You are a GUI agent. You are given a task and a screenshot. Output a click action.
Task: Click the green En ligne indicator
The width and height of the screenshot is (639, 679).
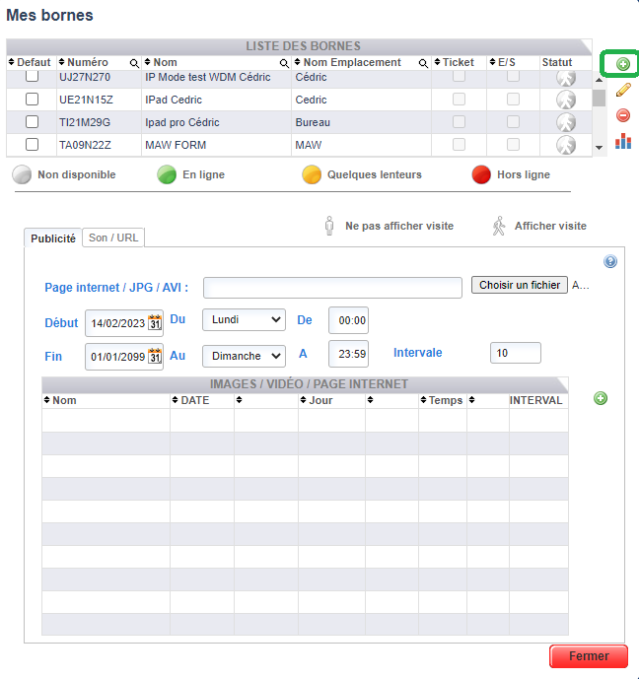(167, 175)
